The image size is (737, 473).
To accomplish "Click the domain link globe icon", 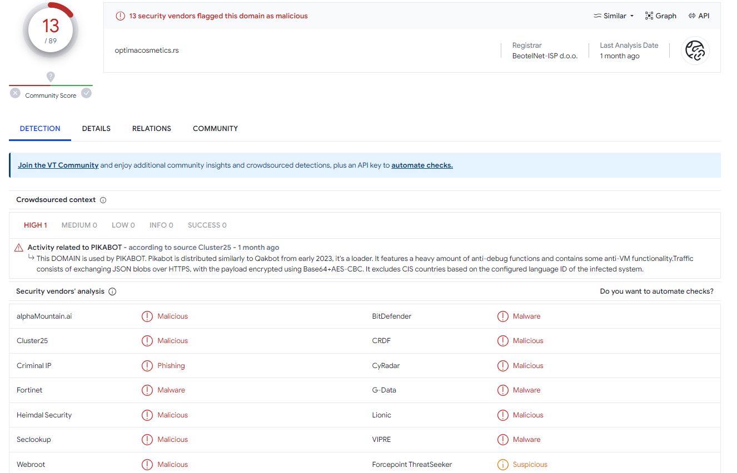I will tap(695, 51).
